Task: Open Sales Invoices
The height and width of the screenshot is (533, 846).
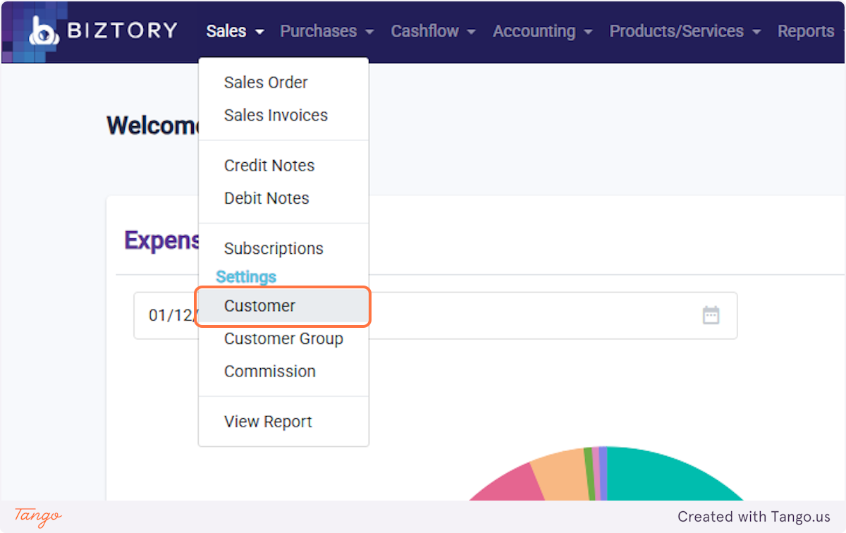Action: [283, 115]
